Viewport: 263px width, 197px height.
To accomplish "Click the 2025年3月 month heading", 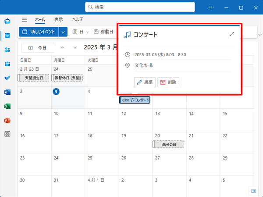I will point(100,47).
